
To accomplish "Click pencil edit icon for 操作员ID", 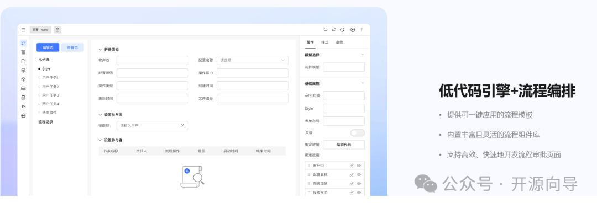I will (352, 193).
